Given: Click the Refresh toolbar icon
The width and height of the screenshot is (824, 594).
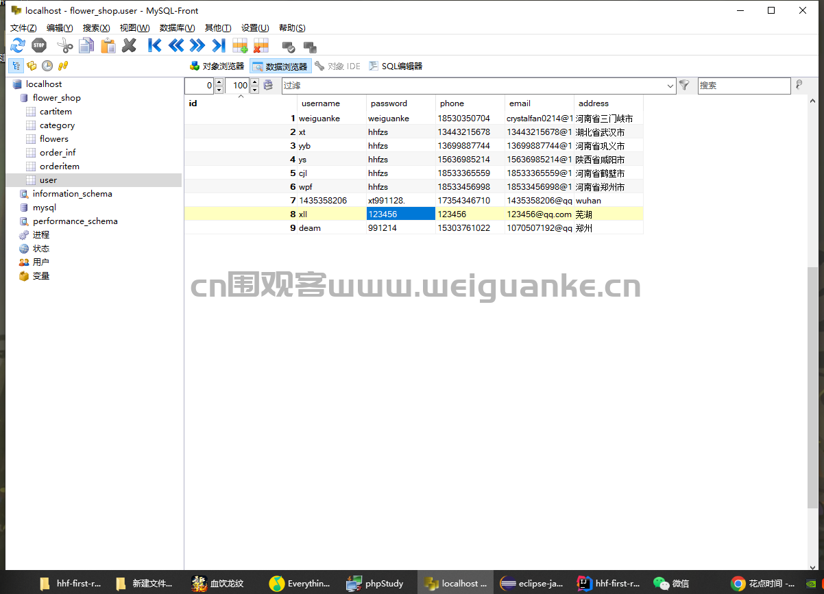Looking at the screenshot, I should tap(17, 46).
